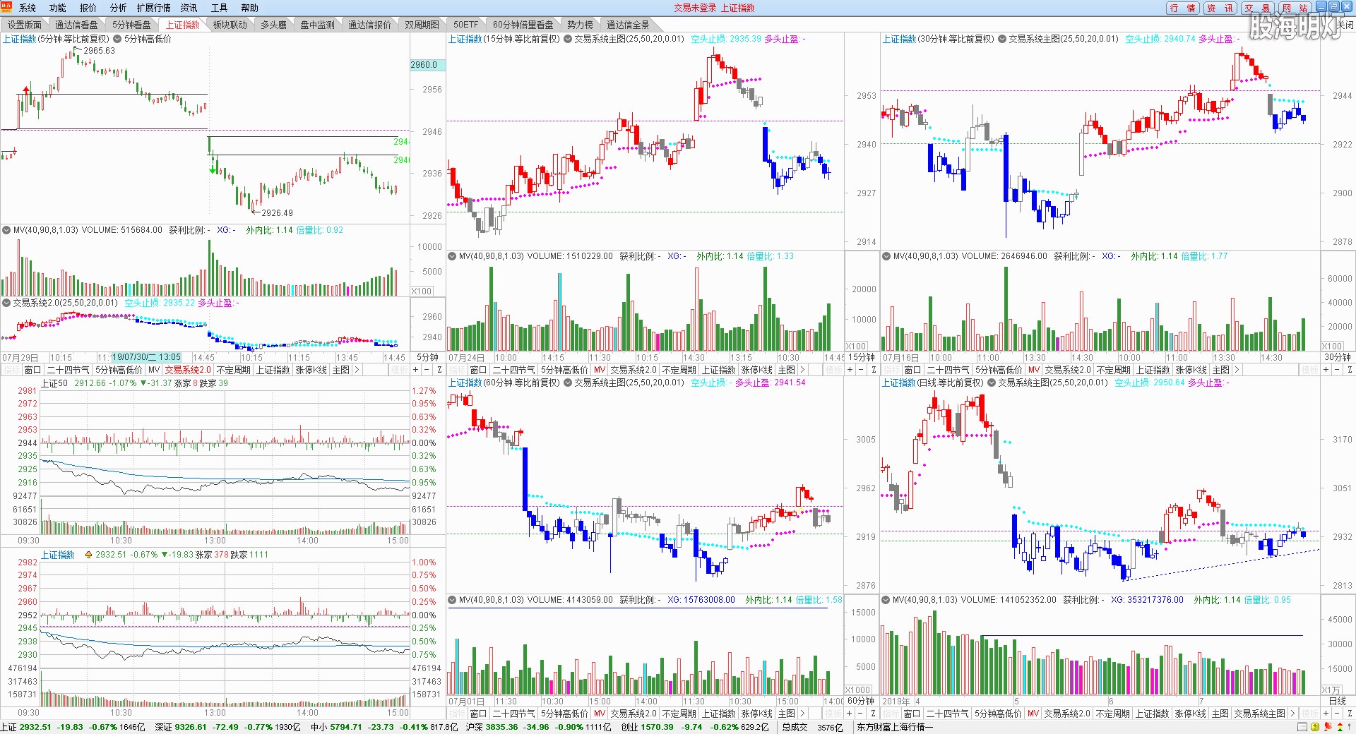Switch to the 板块联动 tab
The width and height of the screenshot is (1356, 734).
[x=230, y=25]
